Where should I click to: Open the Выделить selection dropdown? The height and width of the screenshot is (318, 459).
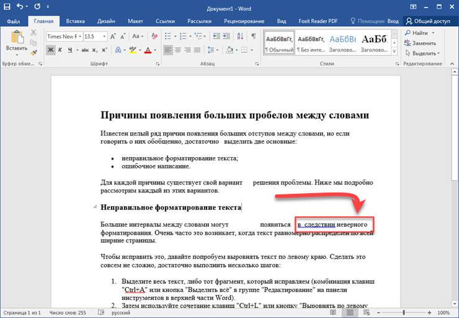coord(422,53)
